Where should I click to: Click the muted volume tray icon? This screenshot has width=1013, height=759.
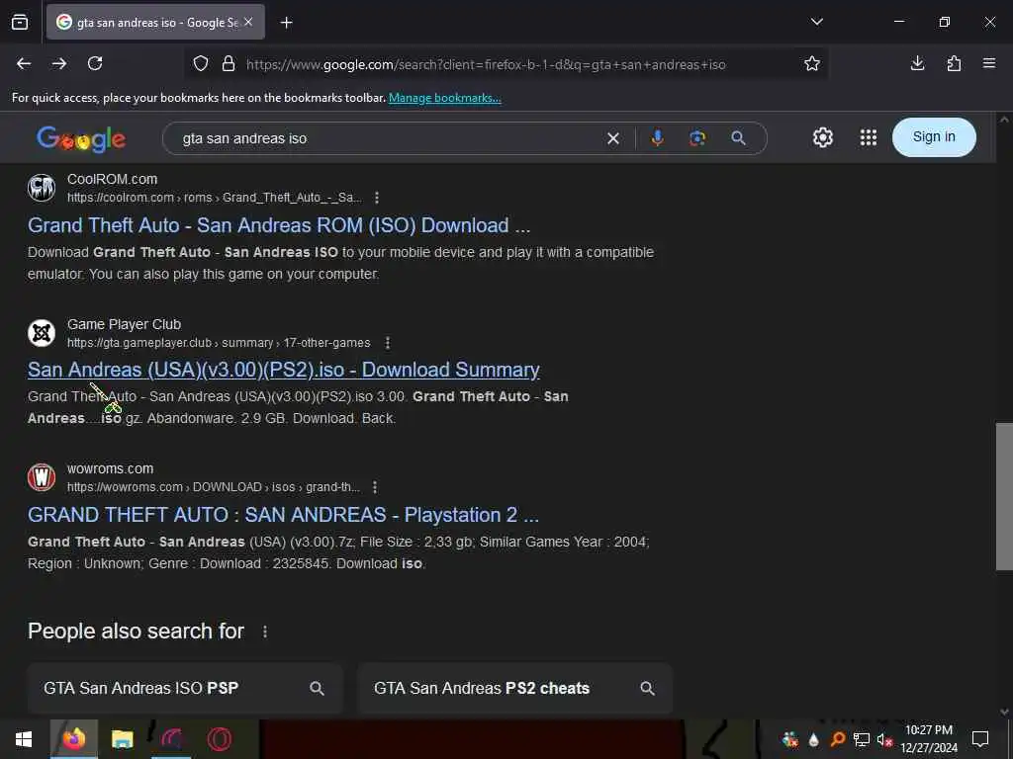click(x=884, y=739)
